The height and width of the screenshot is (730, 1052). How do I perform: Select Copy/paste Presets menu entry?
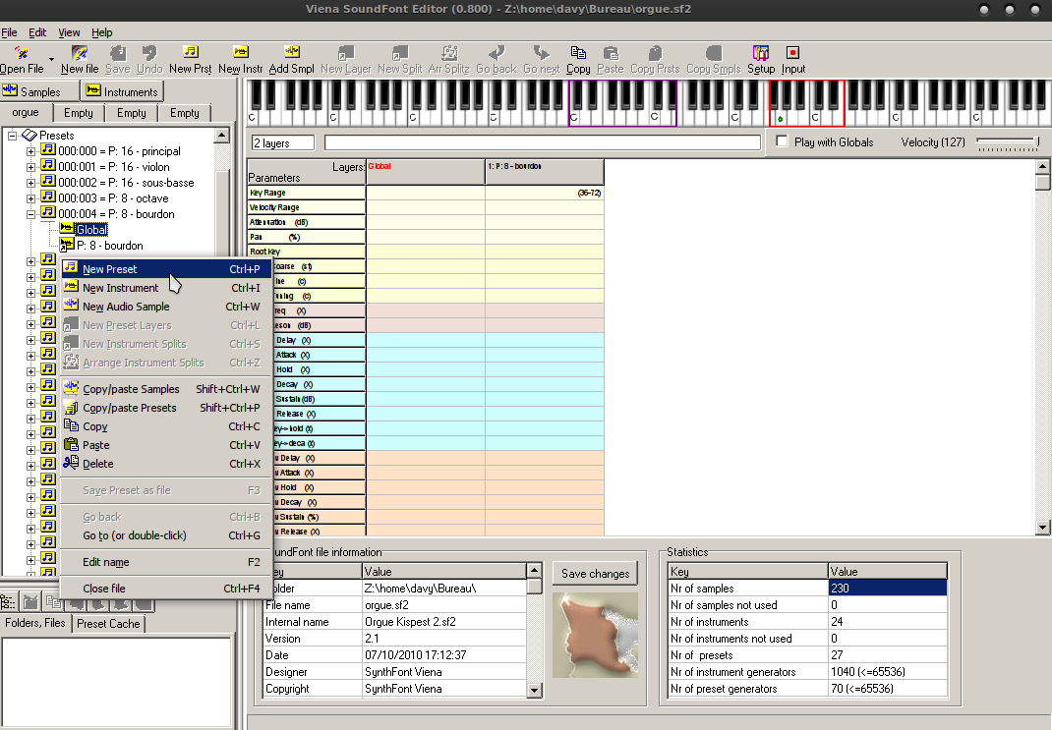pyautogui.click(x=130, y=408)
